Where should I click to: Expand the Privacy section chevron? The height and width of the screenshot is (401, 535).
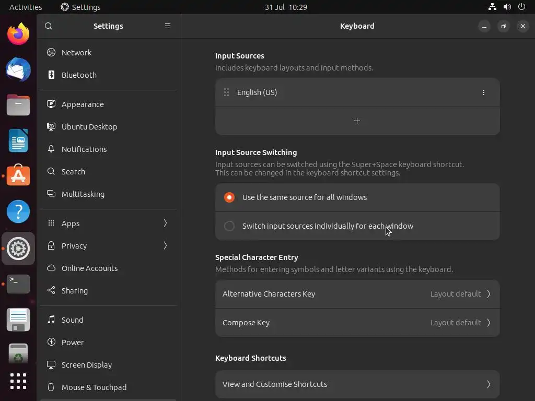click(x=165, y=246)
